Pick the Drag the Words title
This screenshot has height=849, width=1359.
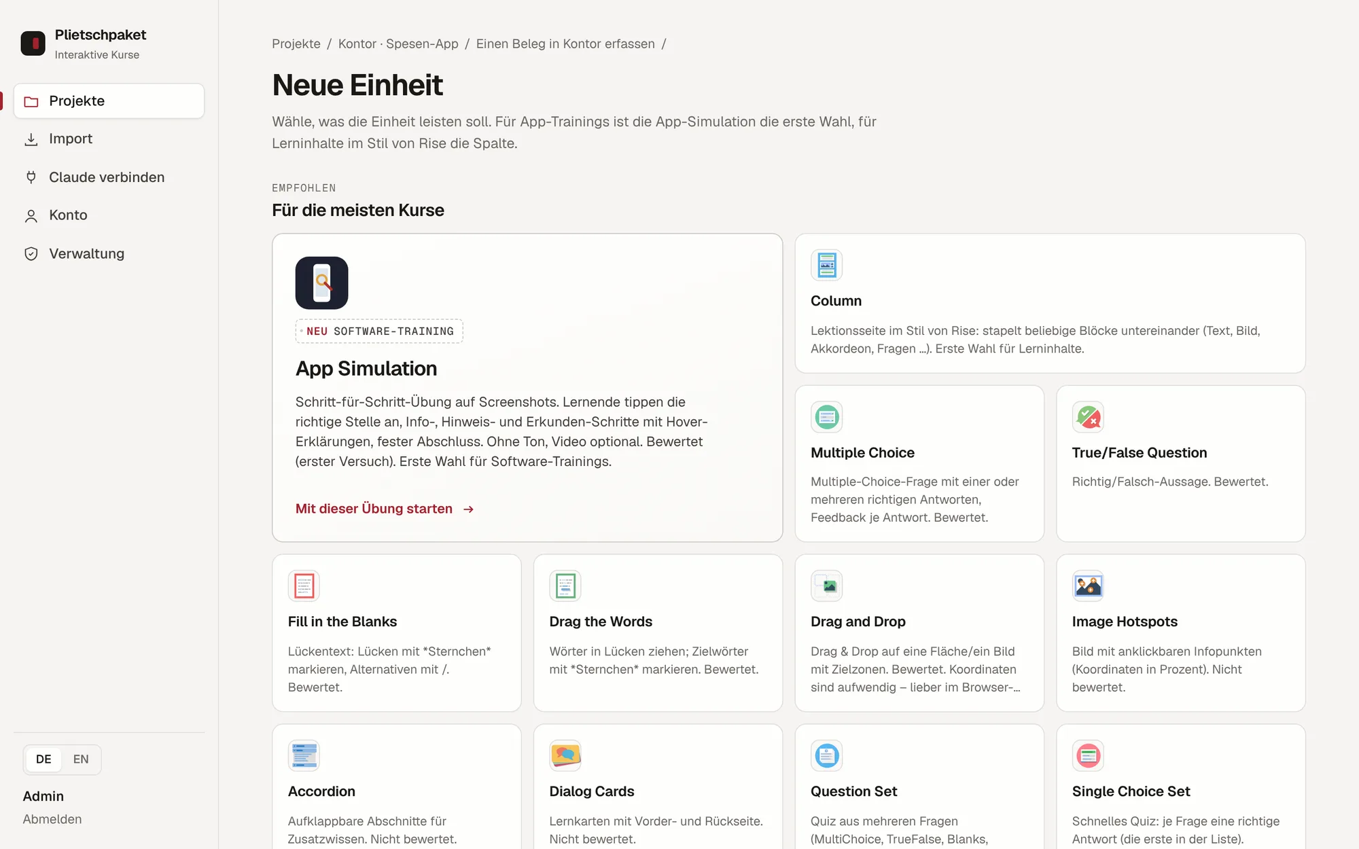pyautogui.click(x=601, y=621)
